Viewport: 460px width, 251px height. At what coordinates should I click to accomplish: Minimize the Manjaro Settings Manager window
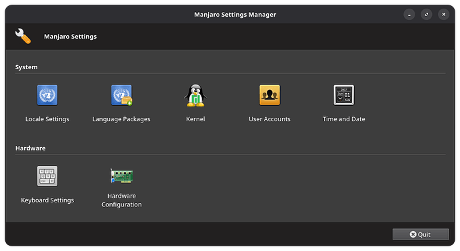tap(409, 15)
